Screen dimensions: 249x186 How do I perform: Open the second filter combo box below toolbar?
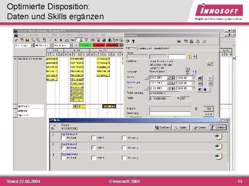pyautogui.click(x=44, y=45)
